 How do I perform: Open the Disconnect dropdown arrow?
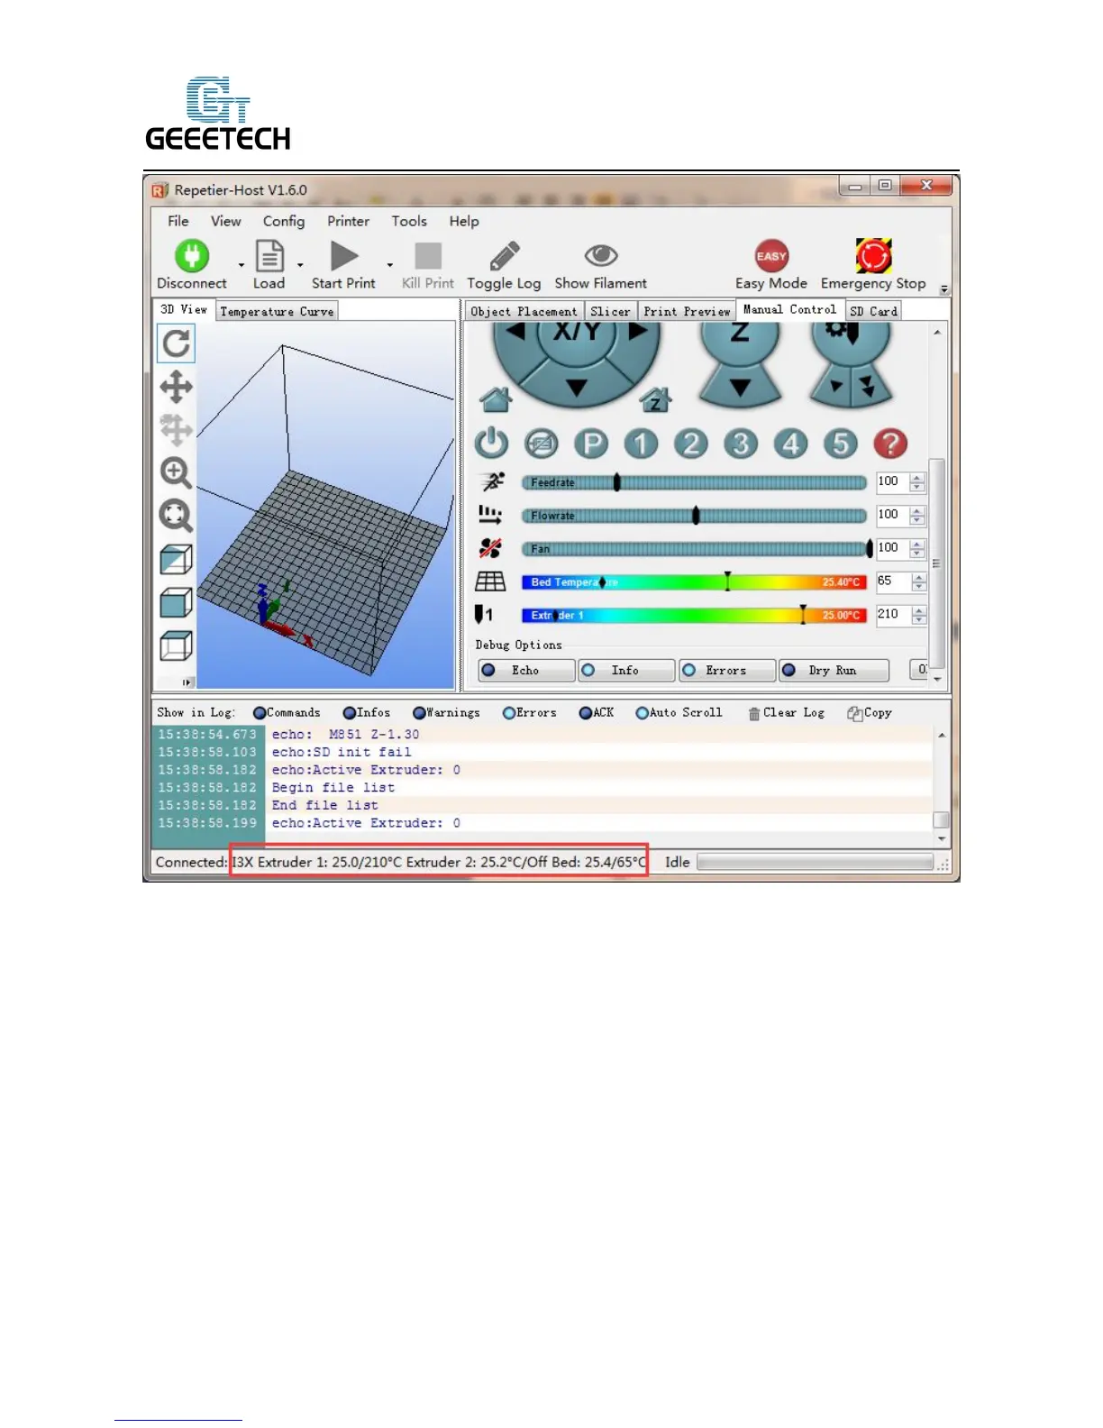(x=241, y=265)
